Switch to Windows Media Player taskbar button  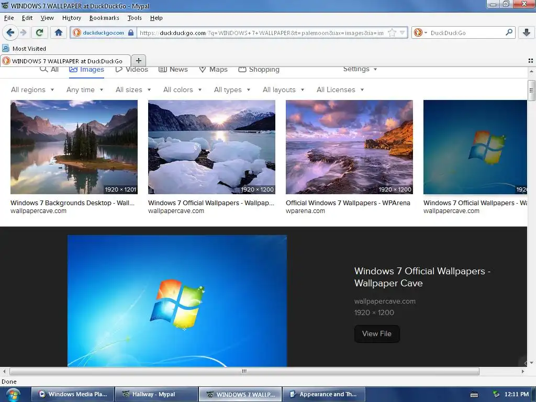(x=72, y=394)
